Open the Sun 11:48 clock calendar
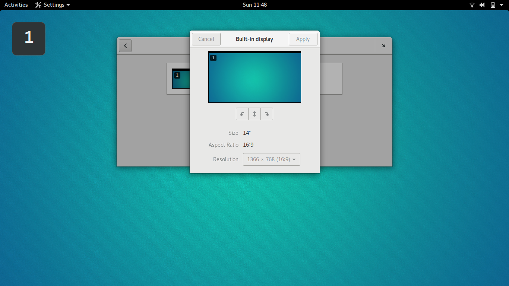Screen dimensions: 509x286 pos(255,5)
